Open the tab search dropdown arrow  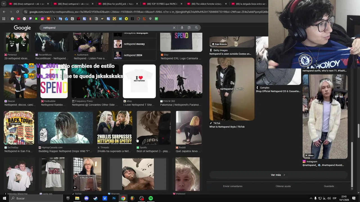(x=3, y=4)
